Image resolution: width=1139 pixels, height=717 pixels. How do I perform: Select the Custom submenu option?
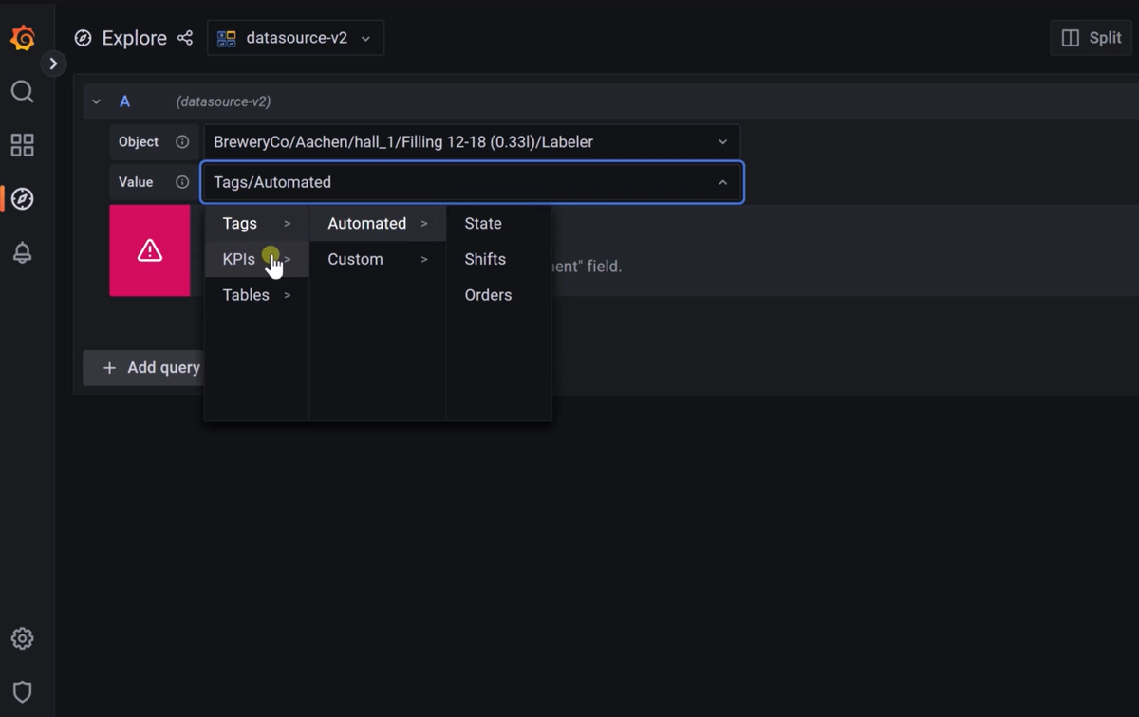click(x=356, y=259)
